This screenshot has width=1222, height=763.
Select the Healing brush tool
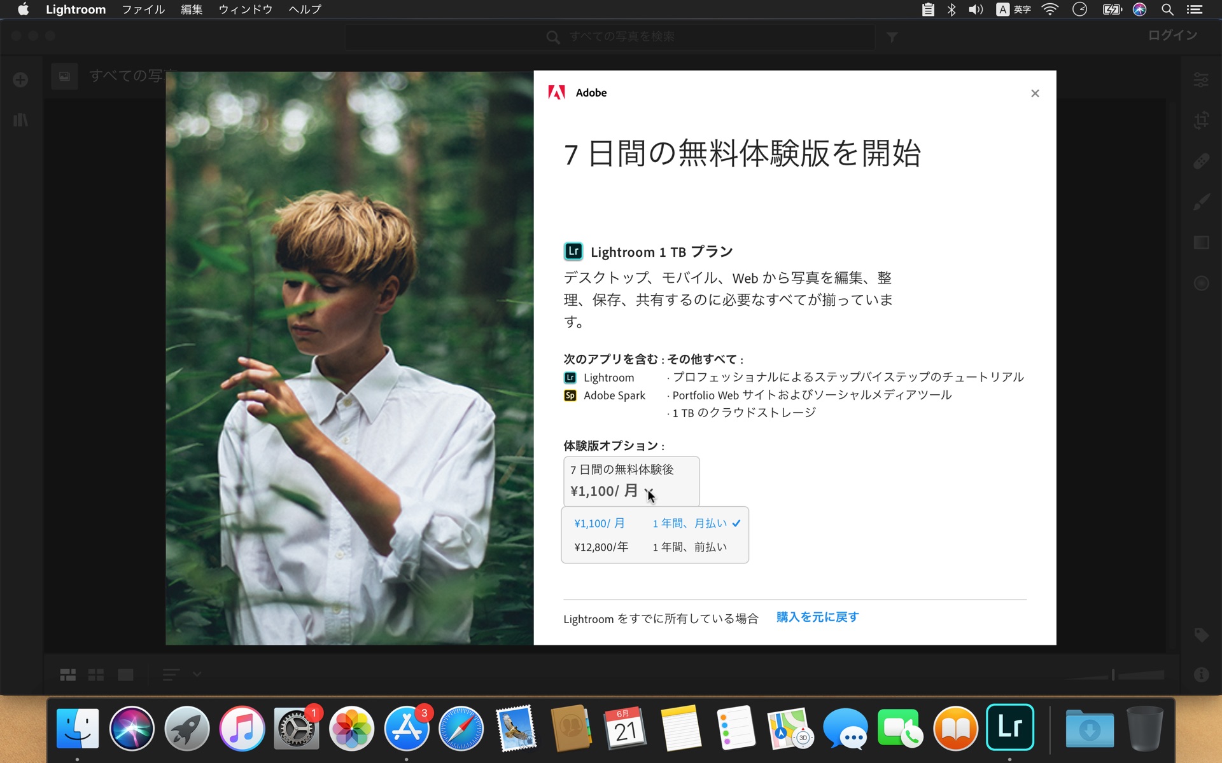(x=1201, y=161)
